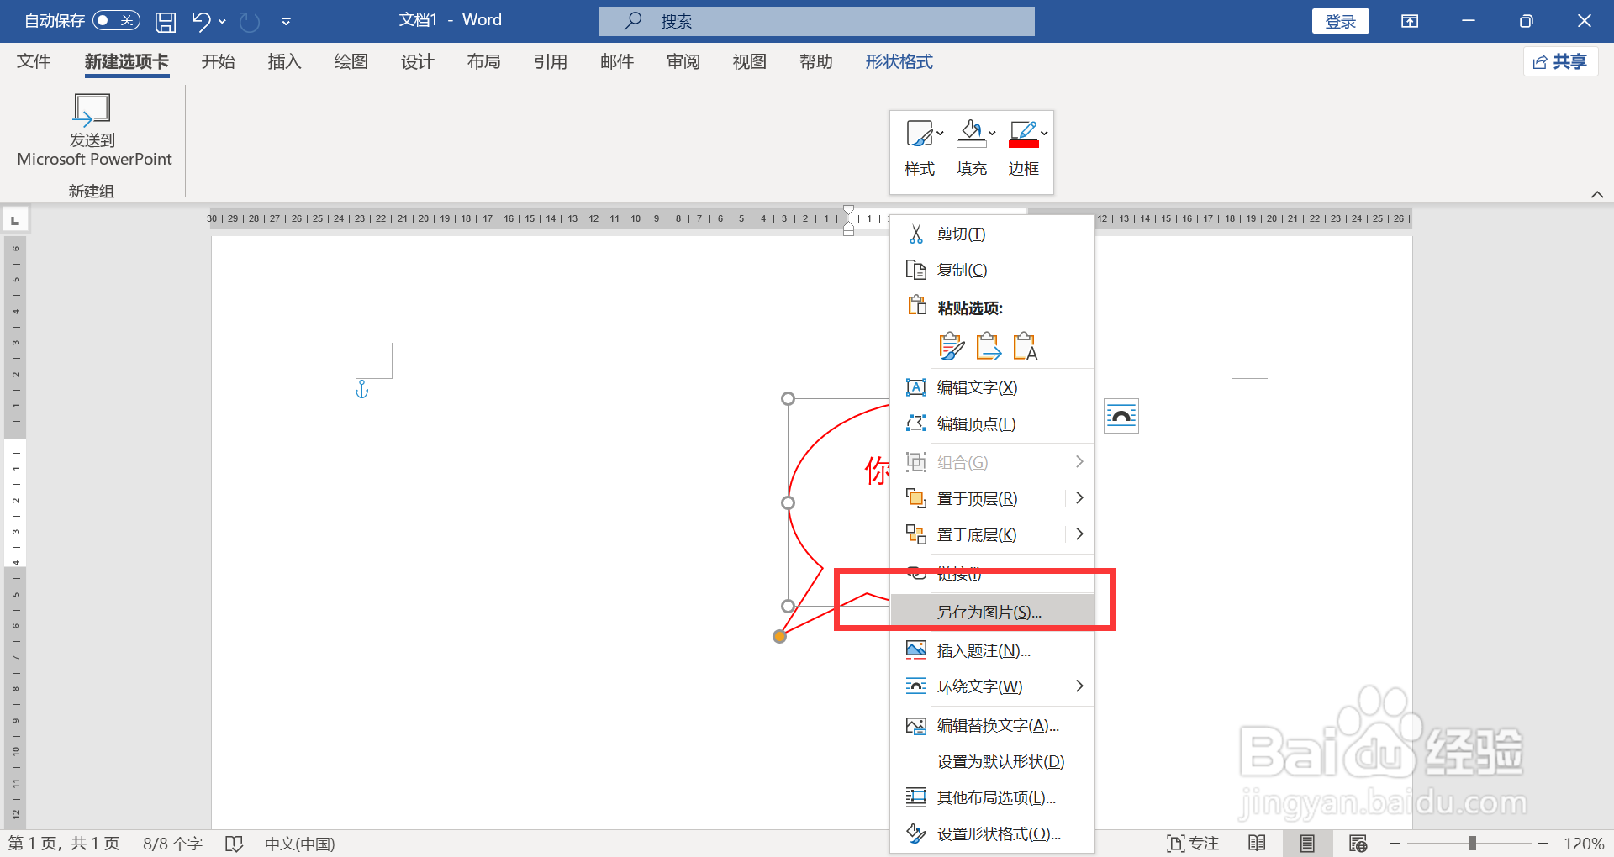The width and height of the screenshot is (1614, 857).
Task: Choose 另存为图片(S)... in context menu
Action: (993, 612)
